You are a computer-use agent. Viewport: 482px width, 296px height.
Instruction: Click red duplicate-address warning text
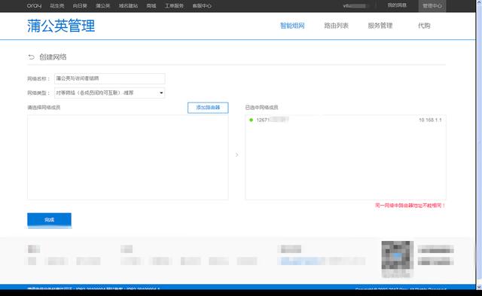[x=410, y=206]
